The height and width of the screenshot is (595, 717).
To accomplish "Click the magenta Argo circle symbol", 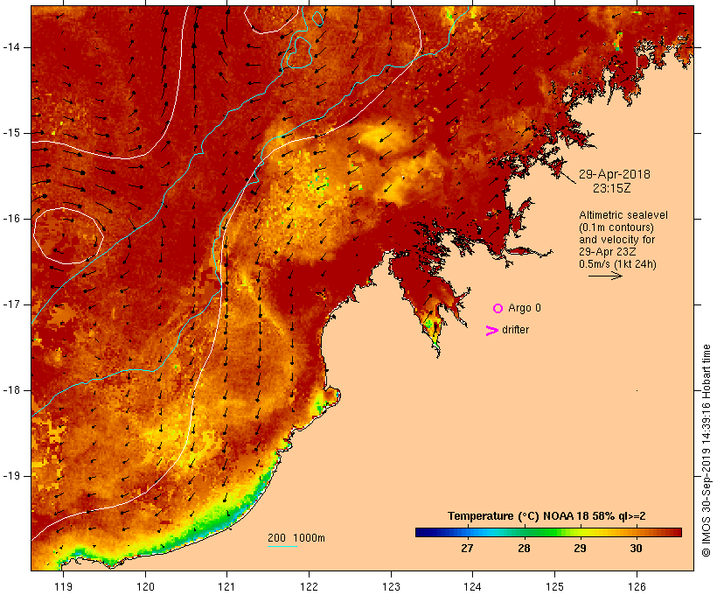I will point(498,309).
